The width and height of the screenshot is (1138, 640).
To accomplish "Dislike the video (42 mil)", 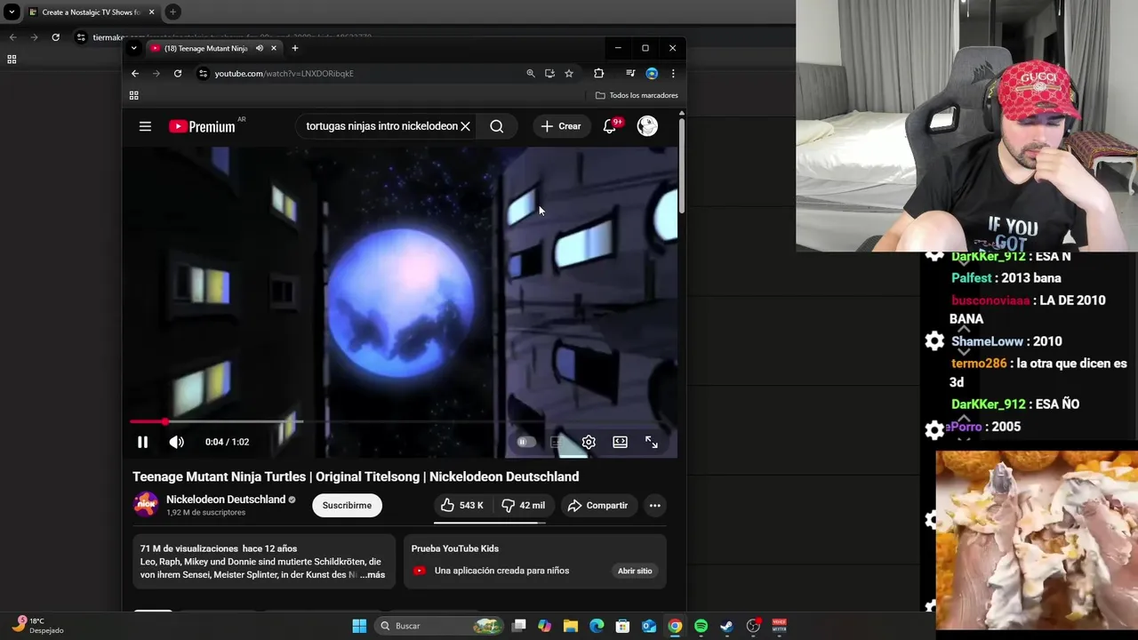I will 523,505.
